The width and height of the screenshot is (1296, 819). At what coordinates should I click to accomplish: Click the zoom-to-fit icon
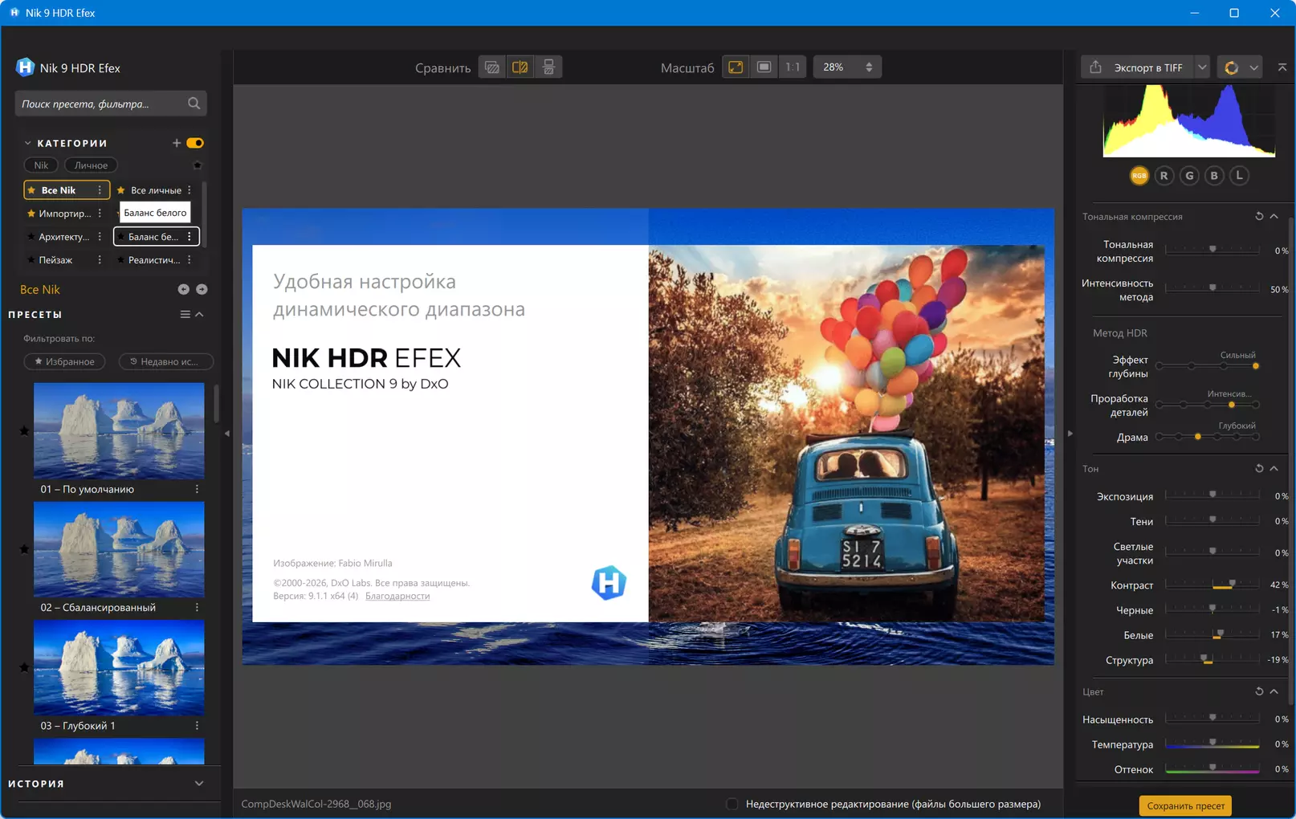pyautogui.click(x=736, y=67)
